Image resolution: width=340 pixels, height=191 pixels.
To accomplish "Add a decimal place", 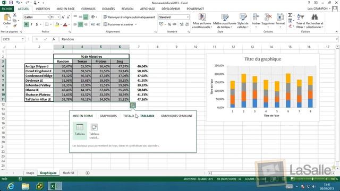I will point(182,24).
